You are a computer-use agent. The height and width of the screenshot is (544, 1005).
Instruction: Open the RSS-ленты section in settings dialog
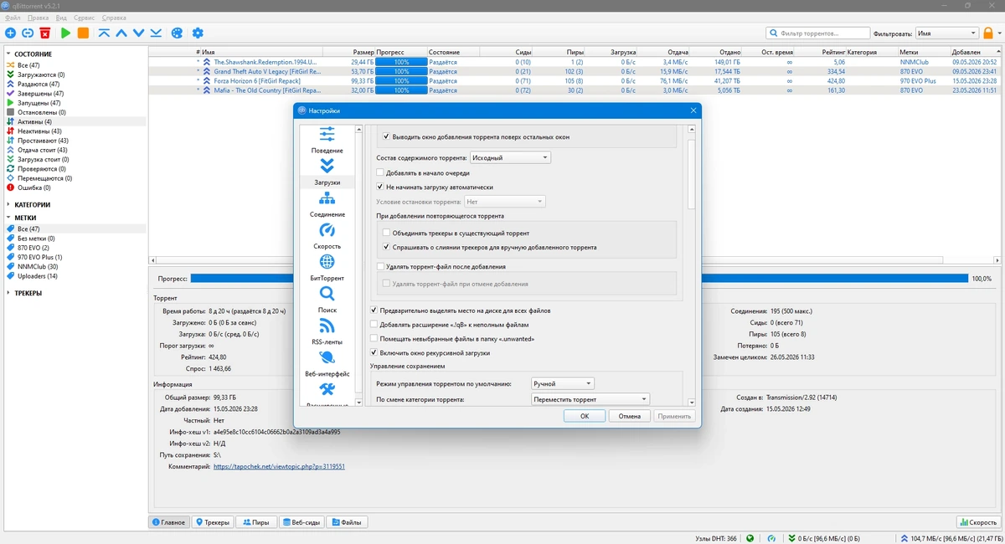[x=327, y=331]
